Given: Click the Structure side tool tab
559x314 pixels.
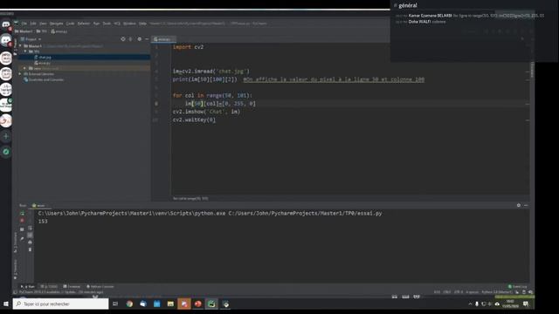Looking at the screenshot, I should click(16, 242).
